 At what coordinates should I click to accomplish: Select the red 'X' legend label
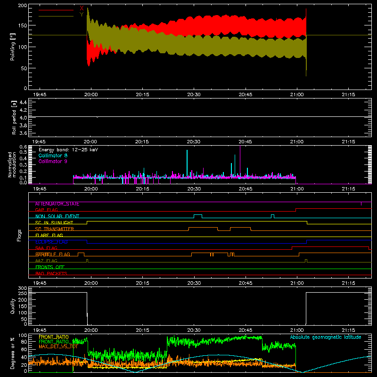coord(82,8)
